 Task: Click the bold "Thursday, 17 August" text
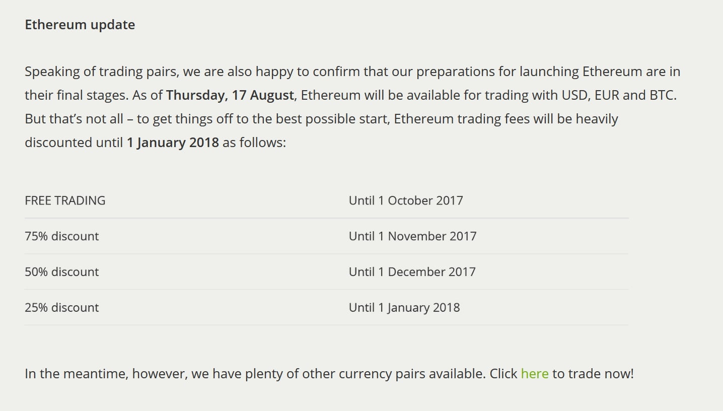pyautogui.click(x=230, y=95)
